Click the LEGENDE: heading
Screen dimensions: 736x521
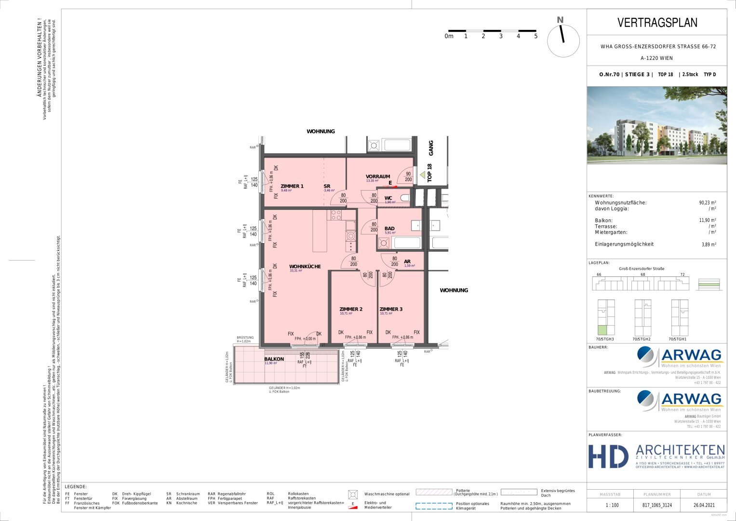(76, 487)
